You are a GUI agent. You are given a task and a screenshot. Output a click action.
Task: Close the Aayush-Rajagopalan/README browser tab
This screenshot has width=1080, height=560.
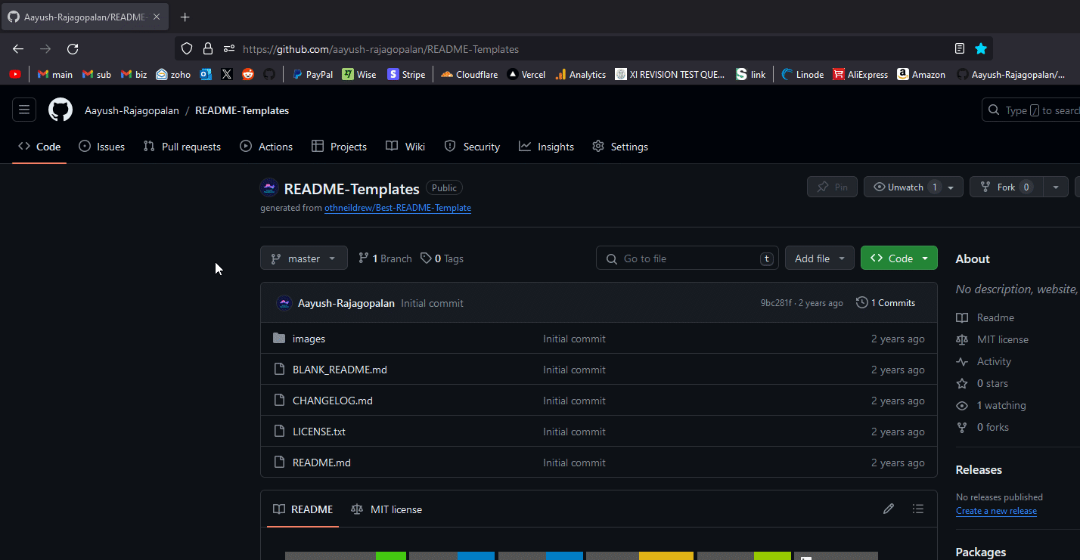pyautogui.click(x=157, y=17)
